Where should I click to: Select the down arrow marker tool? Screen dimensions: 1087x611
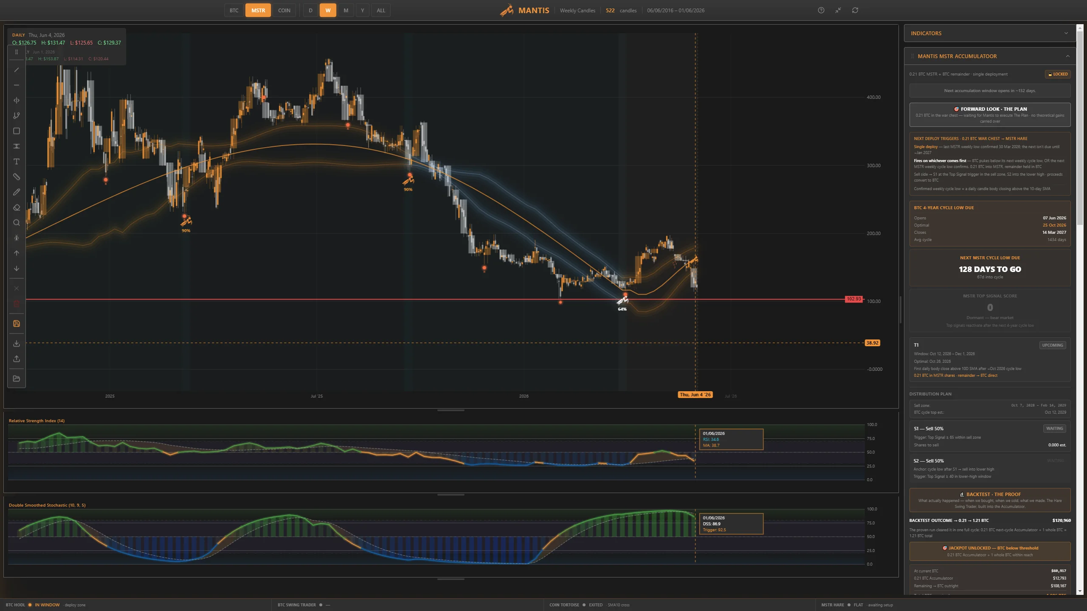(17, 269)
